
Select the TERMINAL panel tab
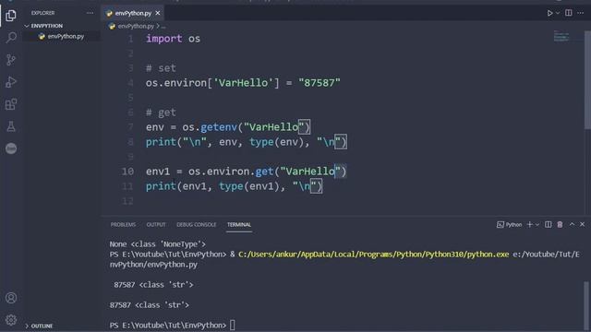[239, 224]
